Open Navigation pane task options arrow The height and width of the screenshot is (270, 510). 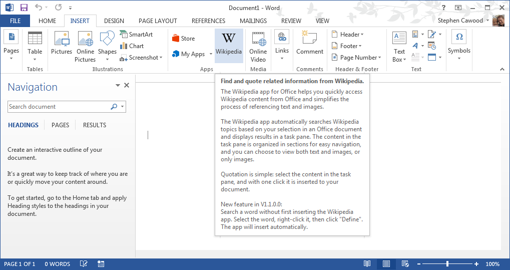[x=118, y=85]
